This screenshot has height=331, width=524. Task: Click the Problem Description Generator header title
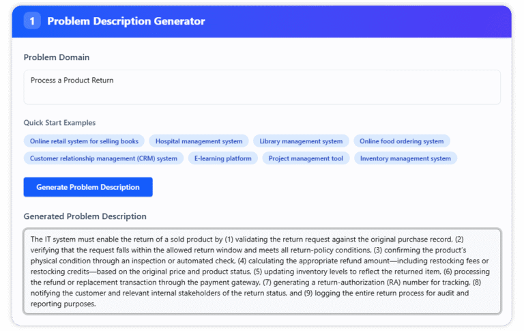126,21
